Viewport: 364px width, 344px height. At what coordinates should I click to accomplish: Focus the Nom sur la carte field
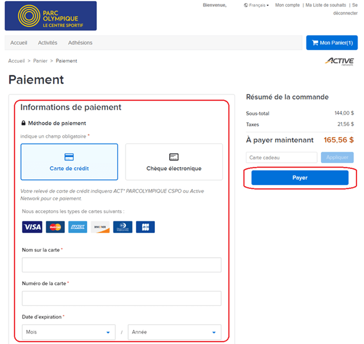[x=121, y=265]
